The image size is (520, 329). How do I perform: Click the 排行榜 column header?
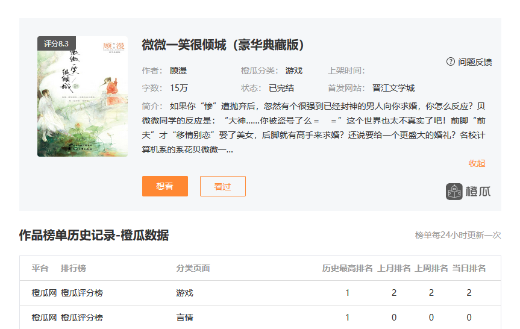click(x=74, y=268)
